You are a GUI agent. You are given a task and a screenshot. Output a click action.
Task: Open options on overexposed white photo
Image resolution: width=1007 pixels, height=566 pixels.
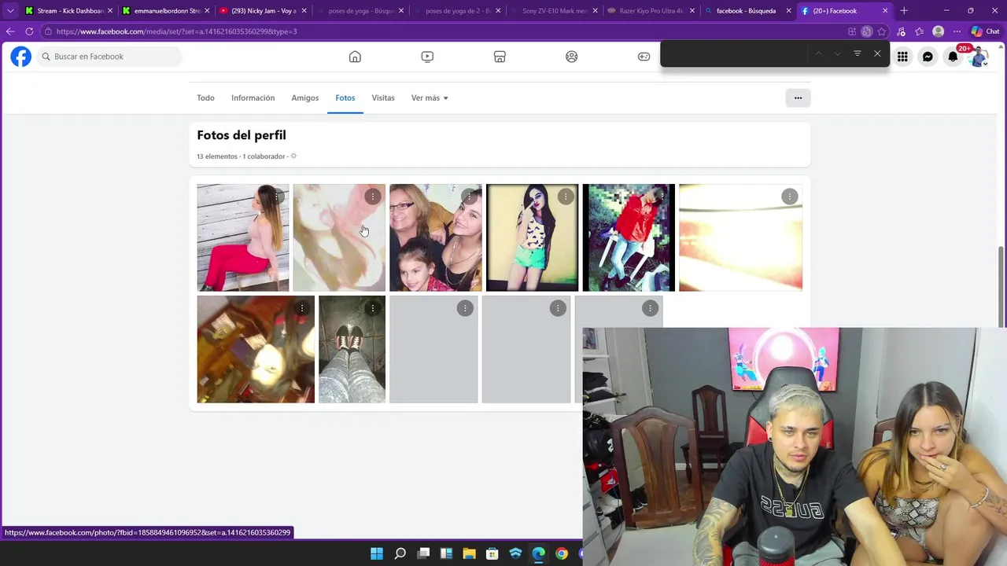click(790, 197)
